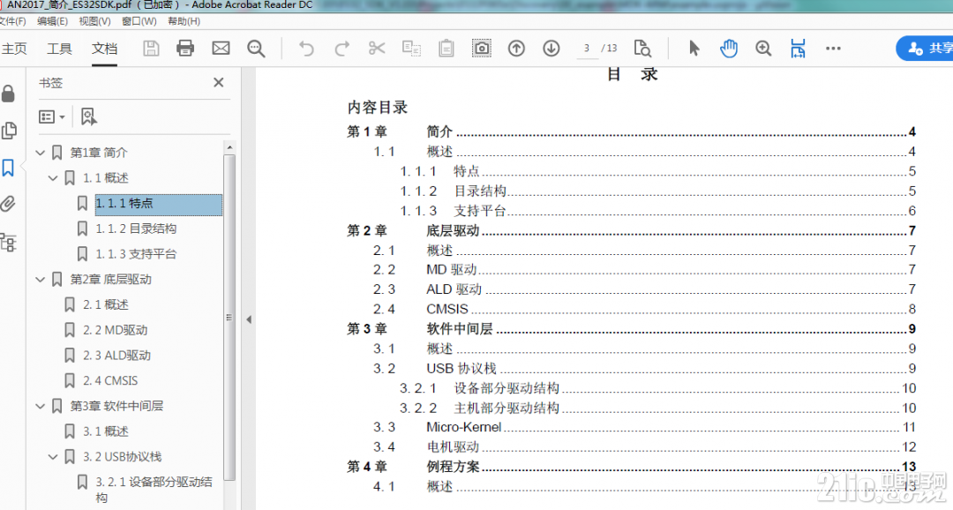Open the security lock panel icon
The height and width of the screenshot is (510, 953).
pos(9,94)
